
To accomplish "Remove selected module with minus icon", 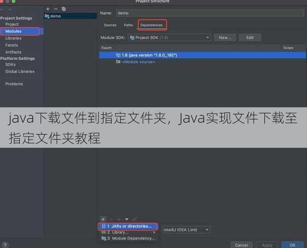I will 56,9.
